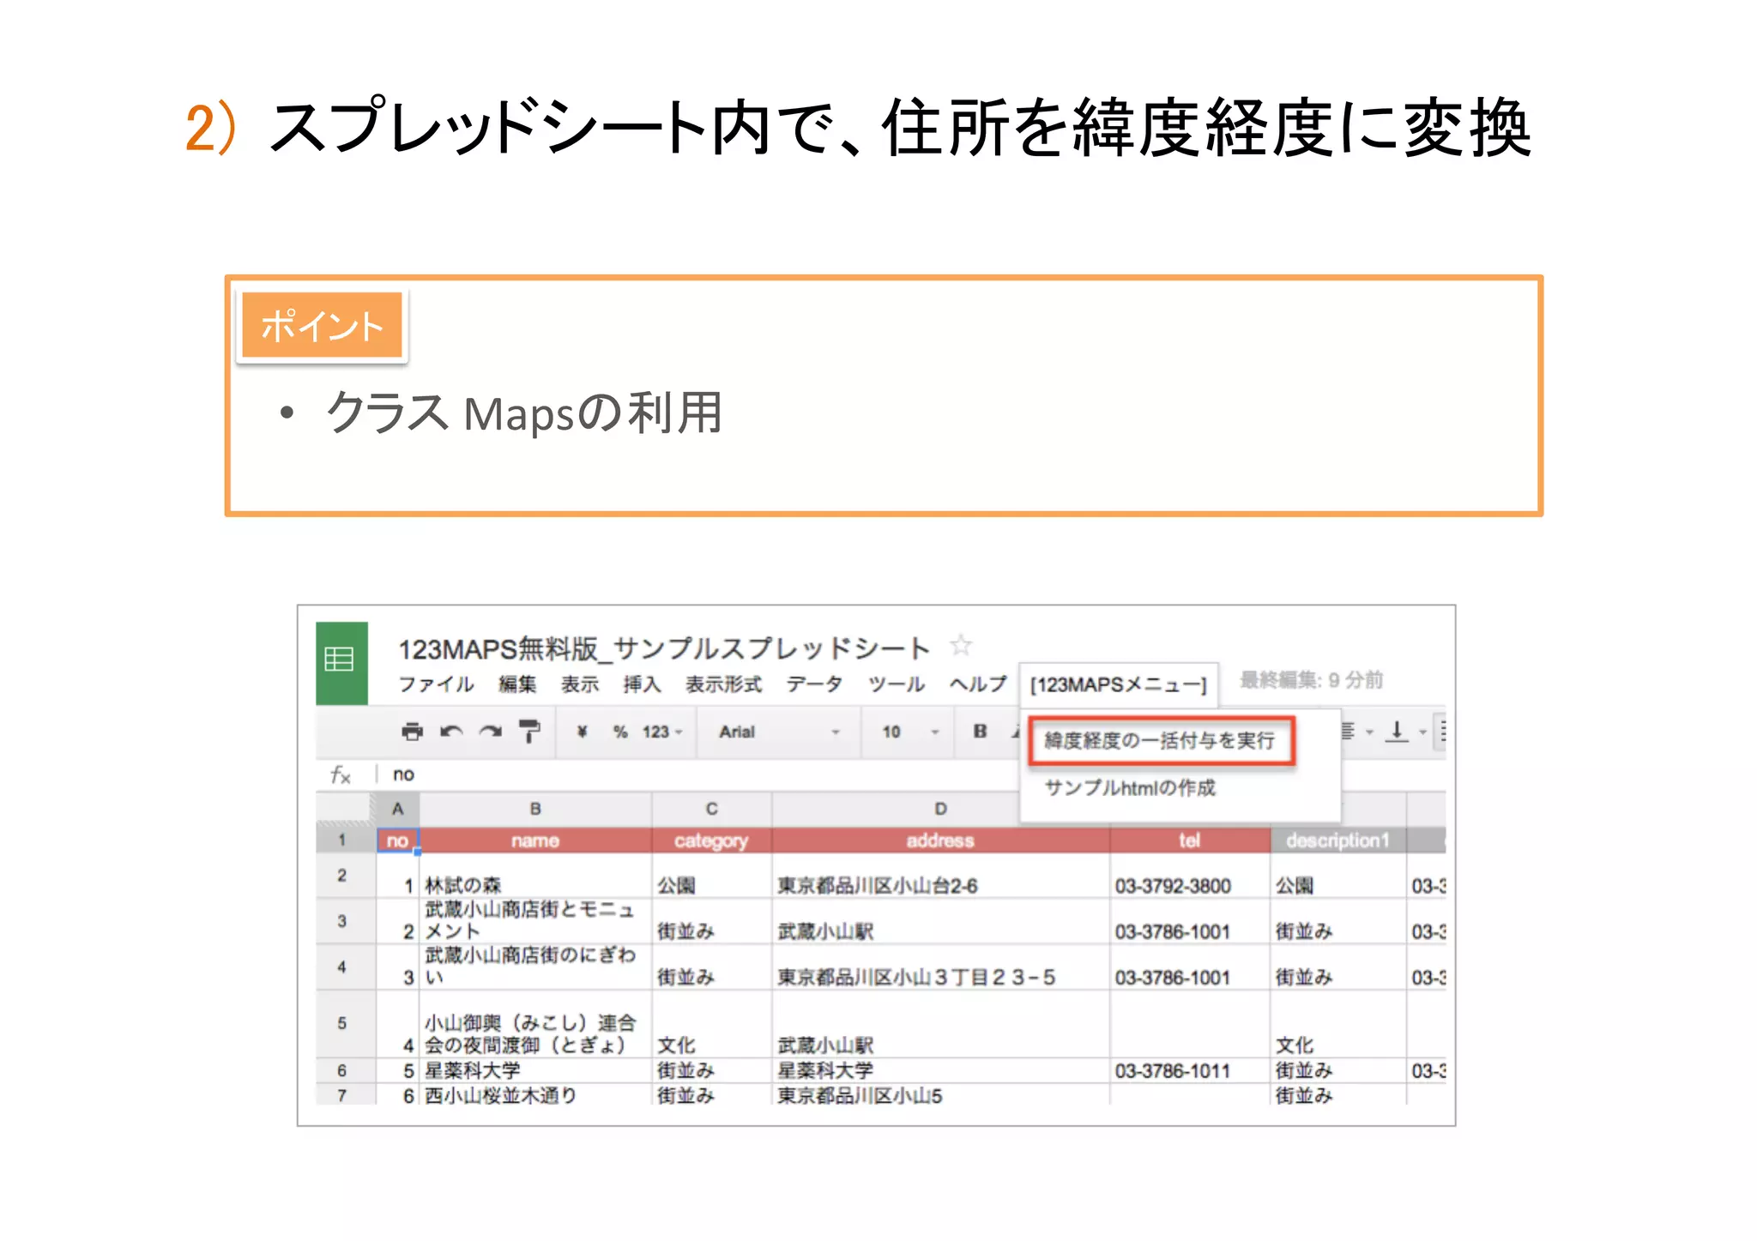Click cell 武蔵小山商店街とモニュメント
This screenshot has height=1241, width=1757.
(535, 921)
